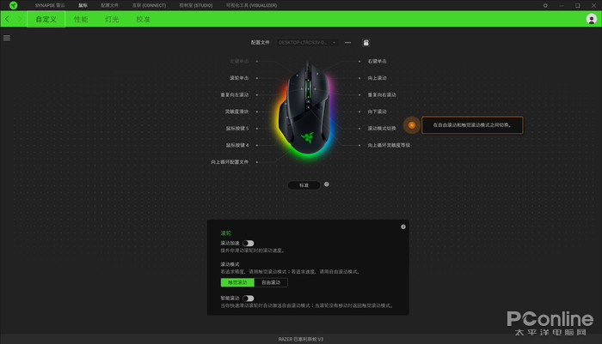Screen dimensions: 602x344
Task: Select the 向上滚动 assignment
Action: [x=377, y=78]
